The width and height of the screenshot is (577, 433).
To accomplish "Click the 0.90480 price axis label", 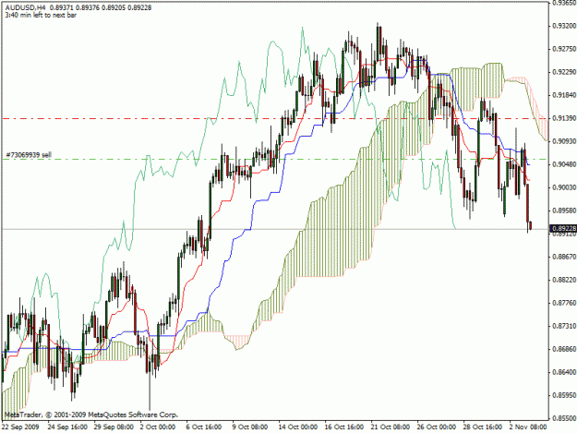I will 564,164.
